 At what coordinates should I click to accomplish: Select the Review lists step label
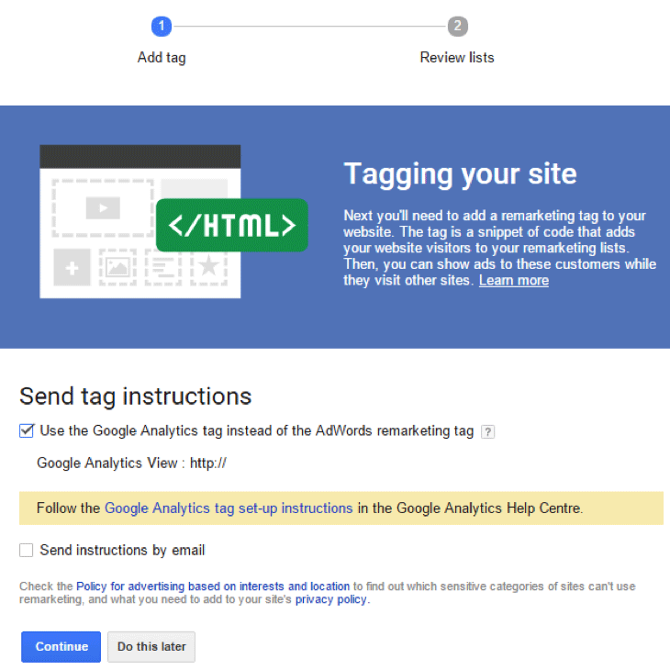click(x=457, y=57)
